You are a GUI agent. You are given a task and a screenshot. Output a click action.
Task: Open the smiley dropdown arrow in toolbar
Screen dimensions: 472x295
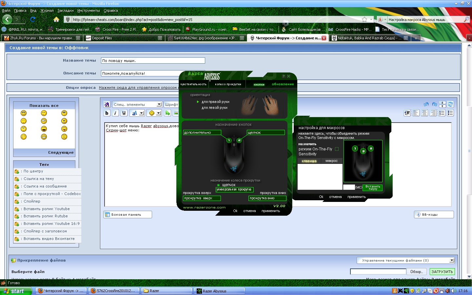pos(159,113)
